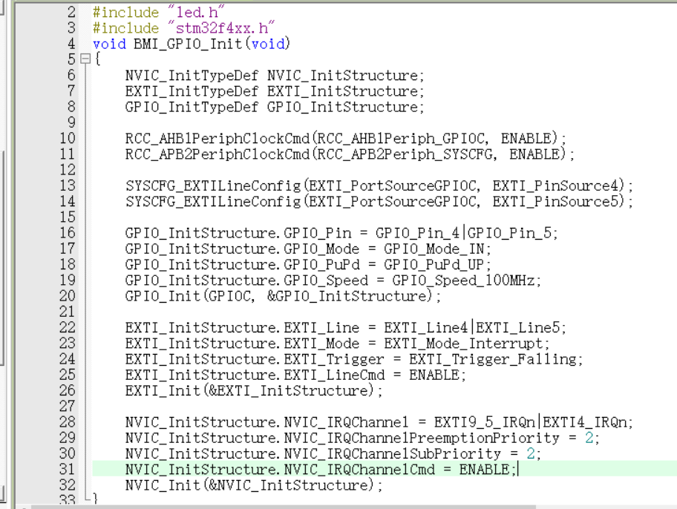Screen dimensions: 677x509
Task: Click 'RCC_APB2Periph_SYSCFG' on line 11
Action: click(405, 154)
